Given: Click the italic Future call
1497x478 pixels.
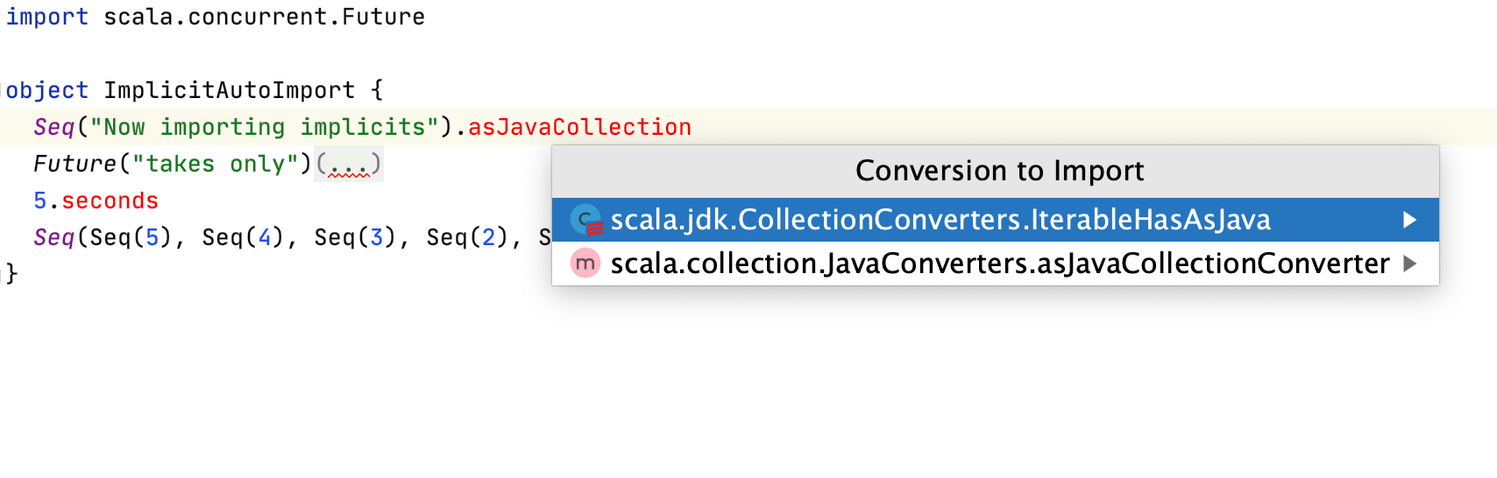Looking at the screenshot, I should (x=74, y=164).
